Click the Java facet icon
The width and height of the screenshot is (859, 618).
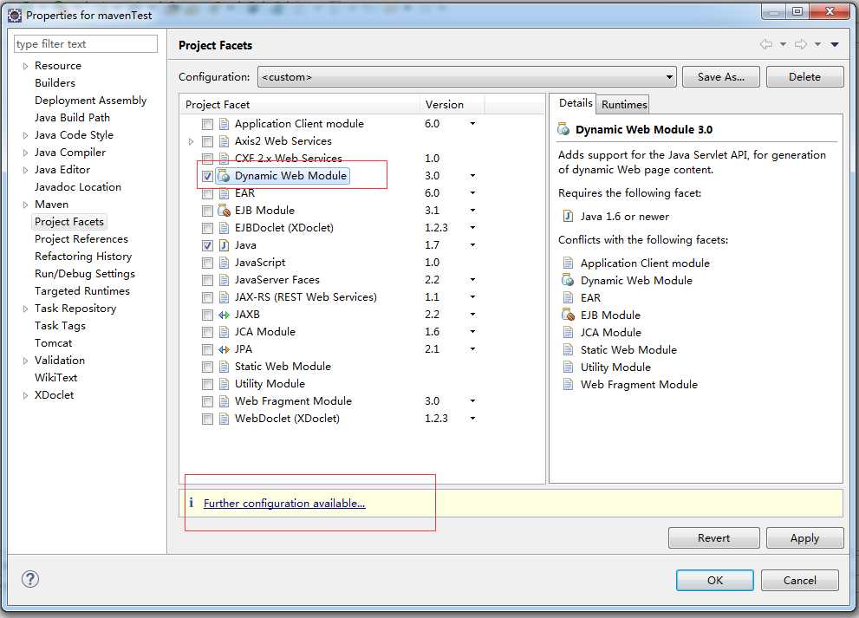click(x=224, y=245)
